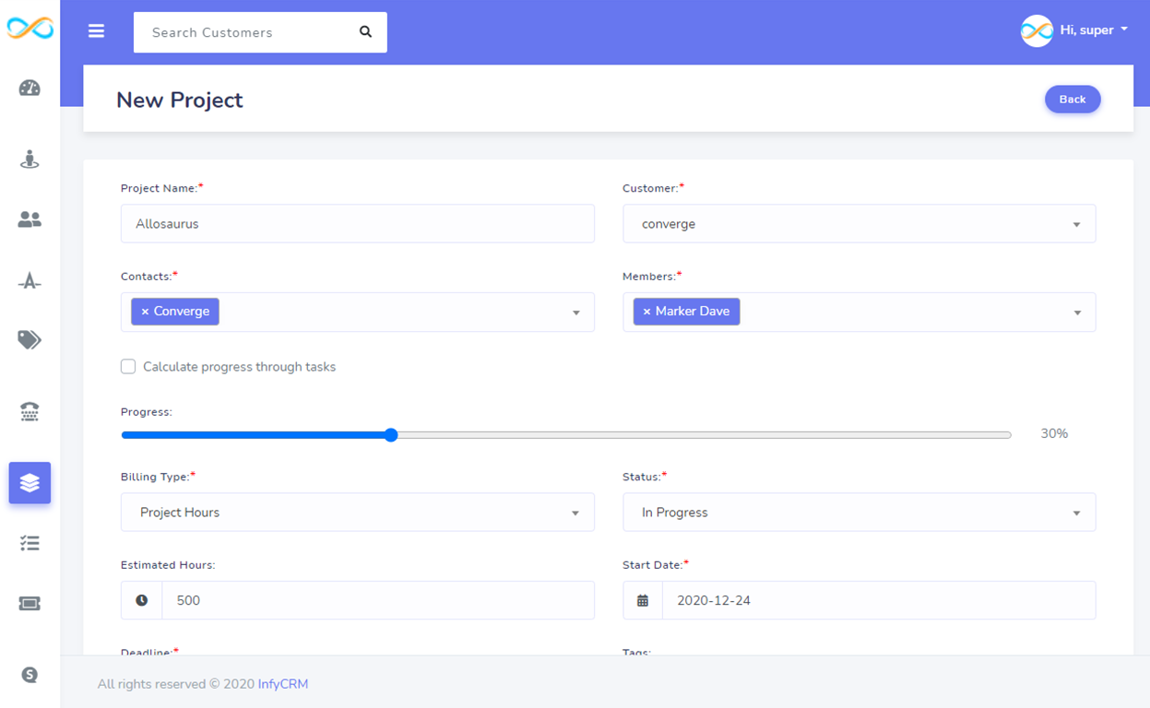1150x708 pixels.
Task: Click the Back button
Action: click(1072, 99)
